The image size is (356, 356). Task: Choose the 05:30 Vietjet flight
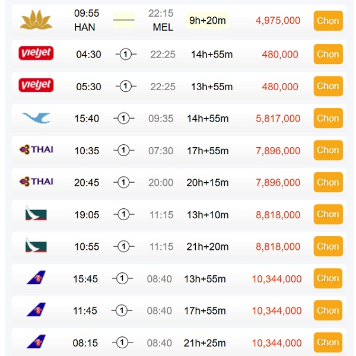point(328,86)
